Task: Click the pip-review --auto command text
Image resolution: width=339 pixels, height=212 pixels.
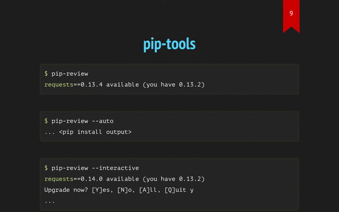Action: click(x=82, y=121)
